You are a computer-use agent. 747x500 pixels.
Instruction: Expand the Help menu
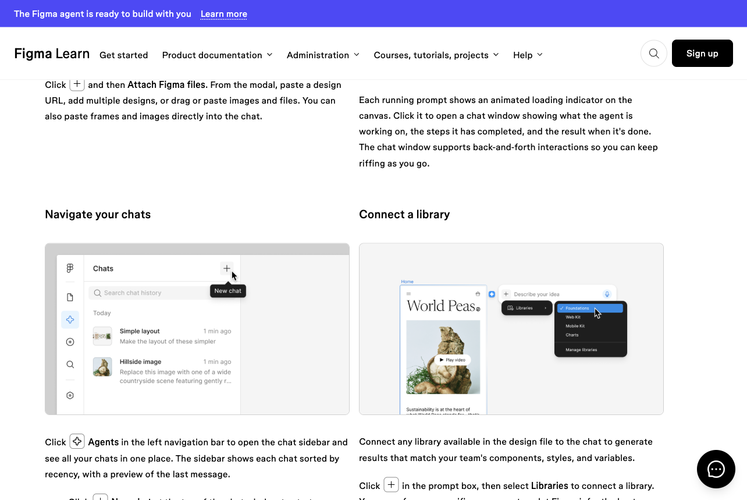(x=528, y=55)
